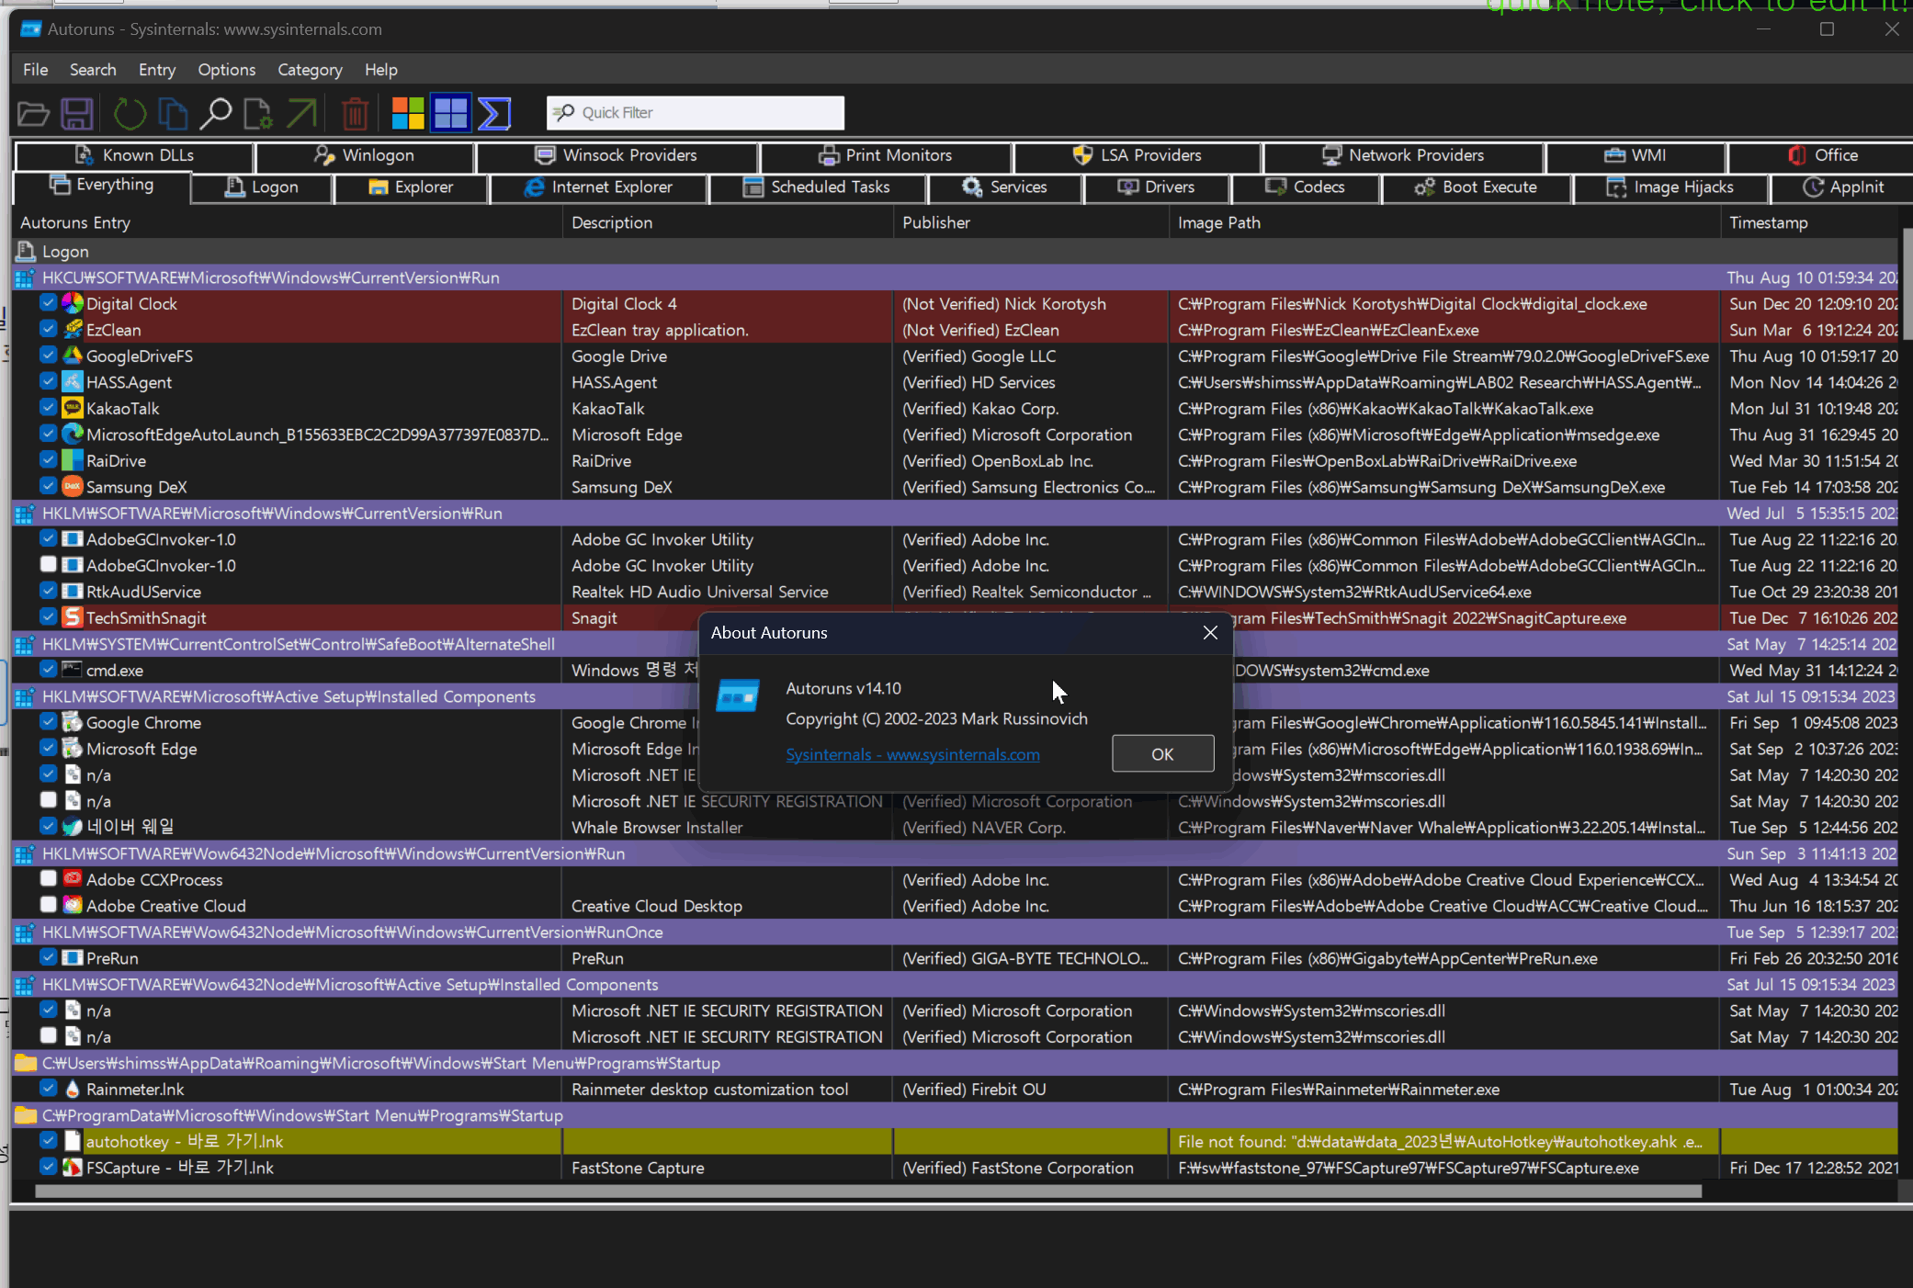
Task: Toggle the blue Windows entries filter icon
Action: click(x=450, y=113)
